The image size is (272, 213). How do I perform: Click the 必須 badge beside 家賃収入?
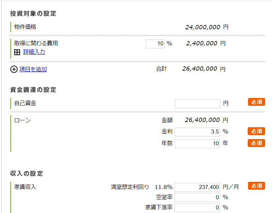click(x=256, y=186)
